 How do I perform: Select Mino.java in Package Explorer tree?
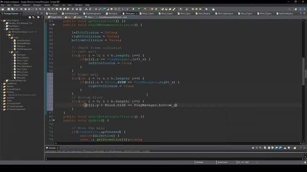pos(21,77)
